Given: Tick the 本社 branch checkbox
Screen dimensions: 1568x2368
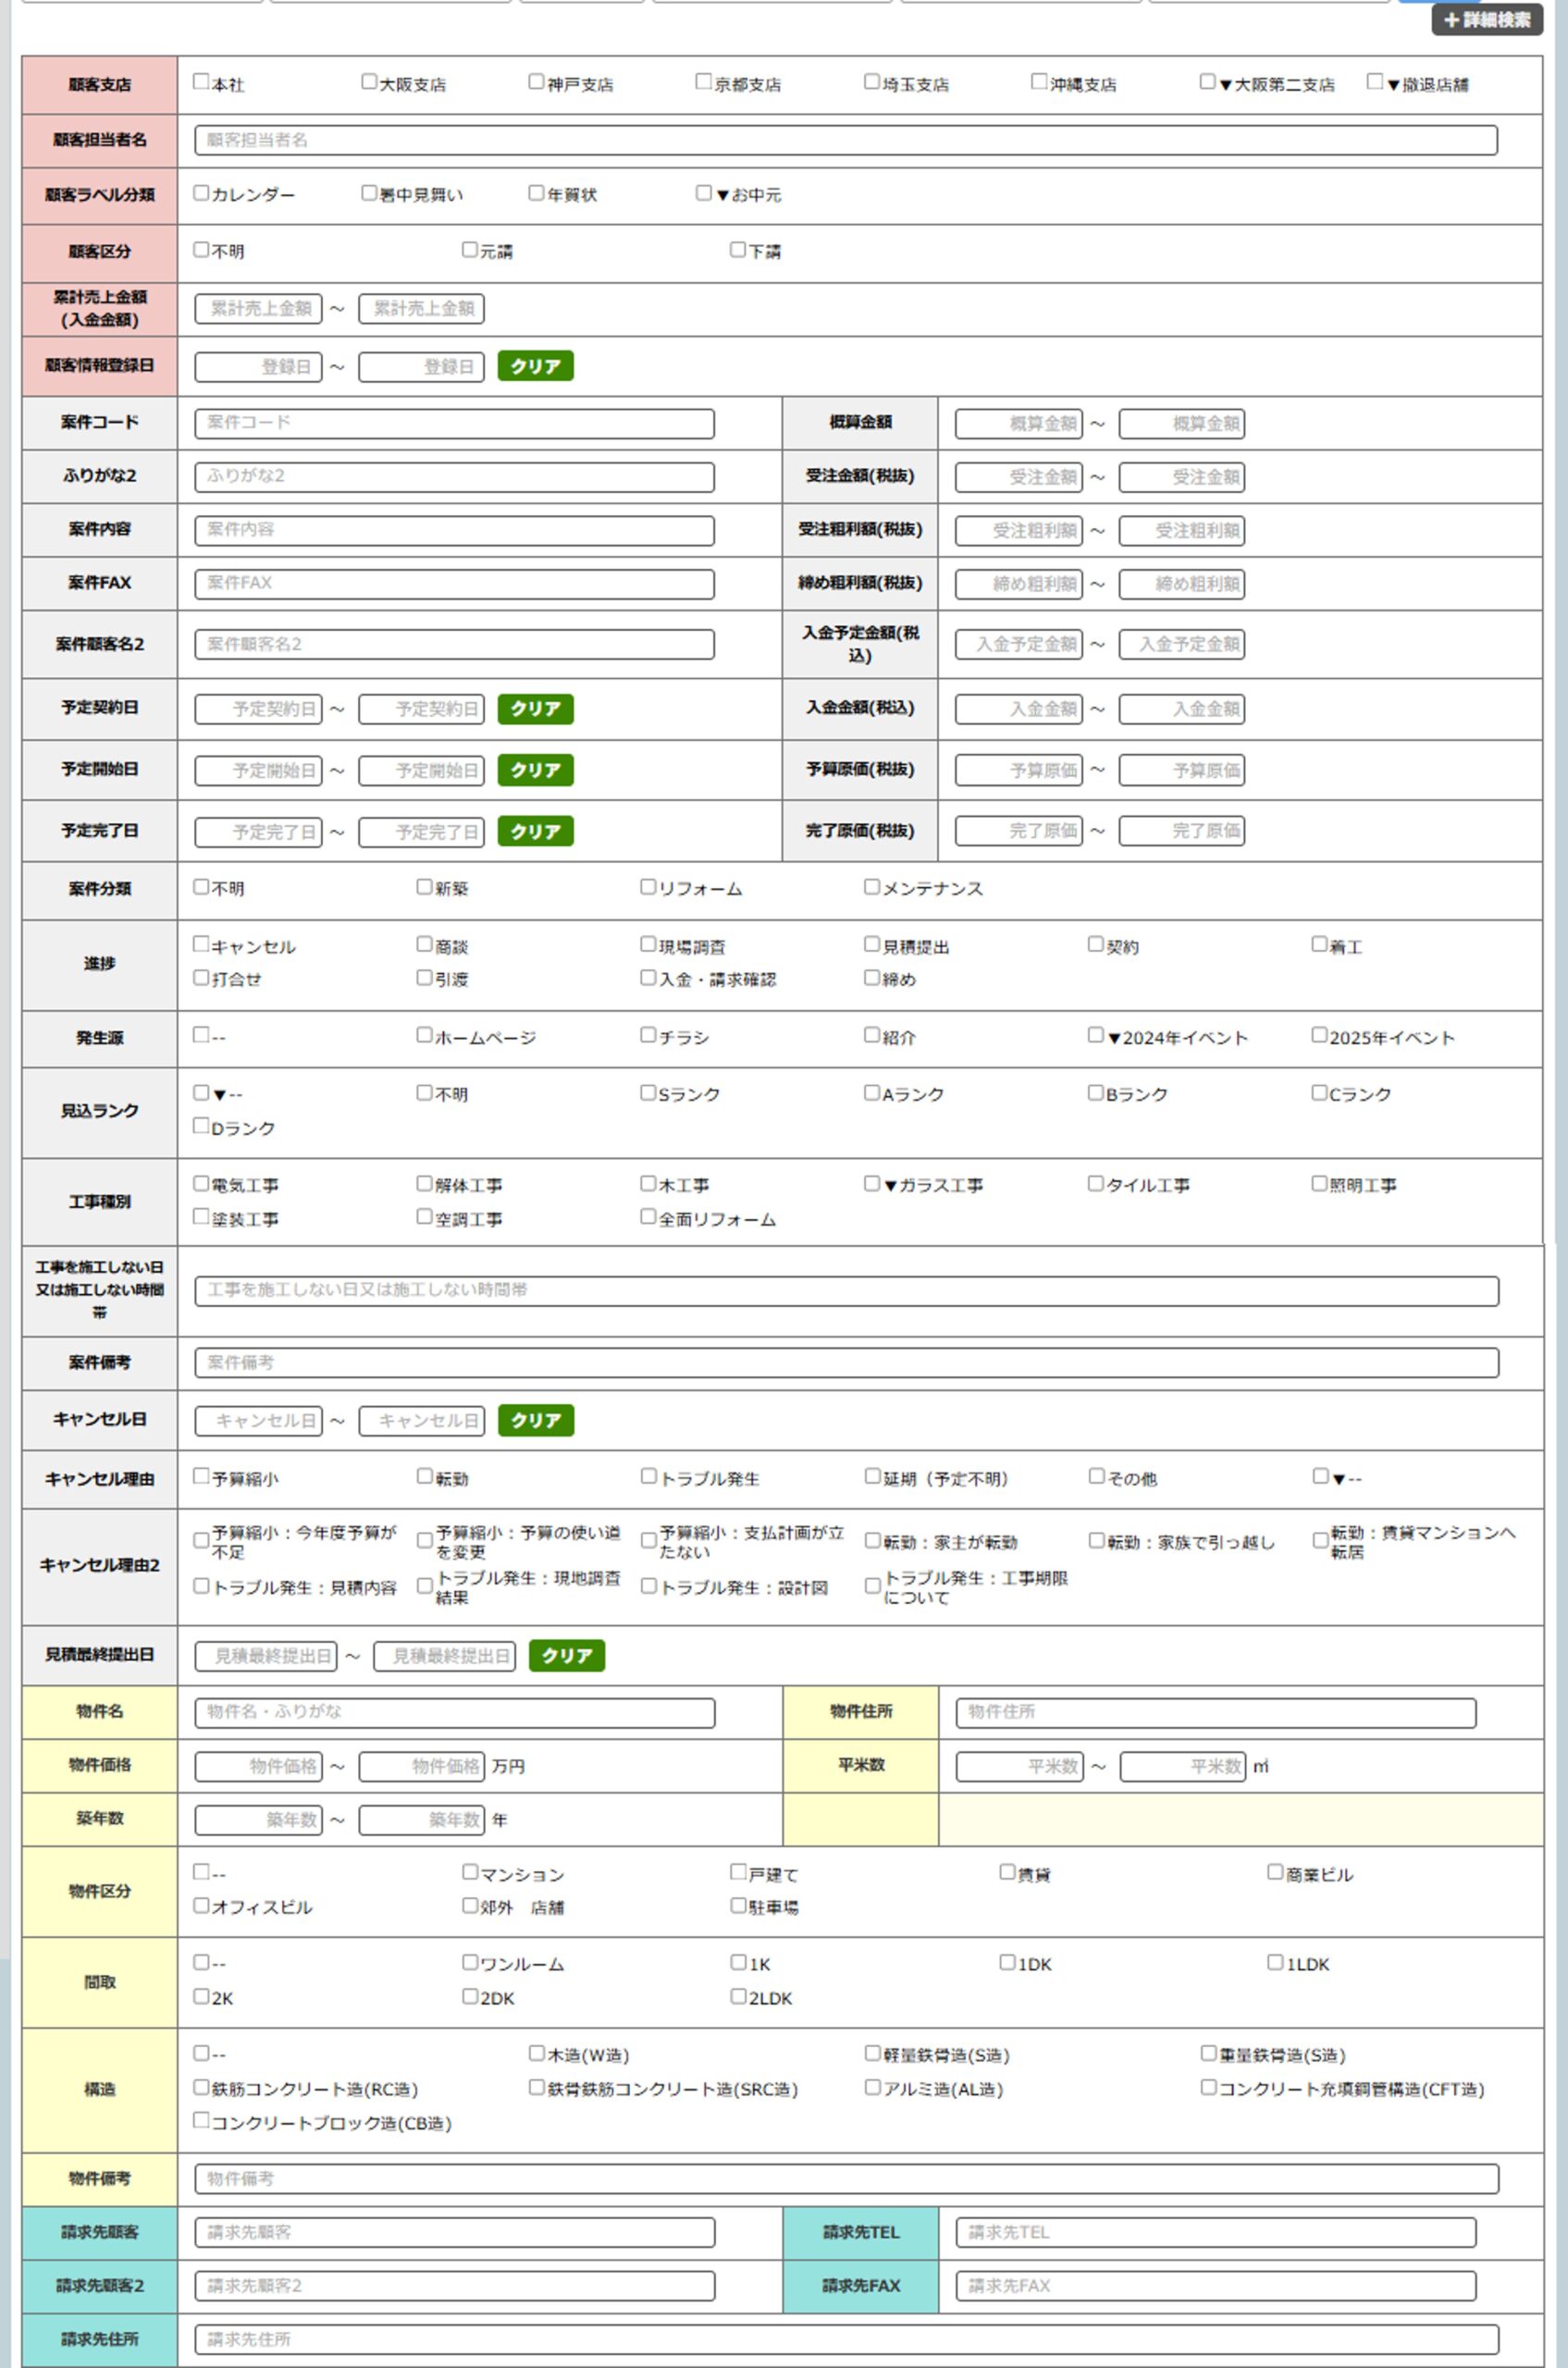Looking at the screenshot, I should click(x=201, y=82).
